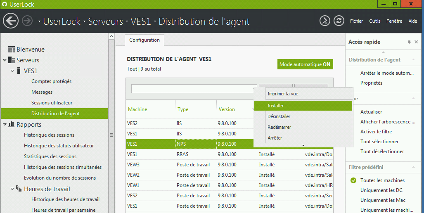Open breadcrumb dropdown before Serveurs
This screenshot has height=213, width=424.
click(x=84, y=21)
